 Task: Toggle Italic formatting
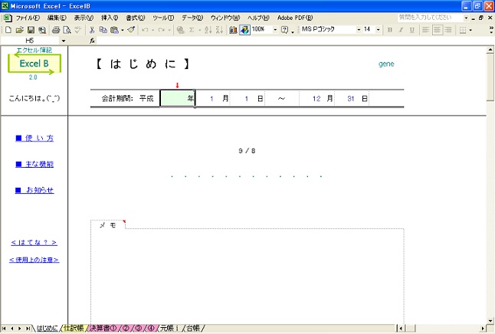point(401,30)
